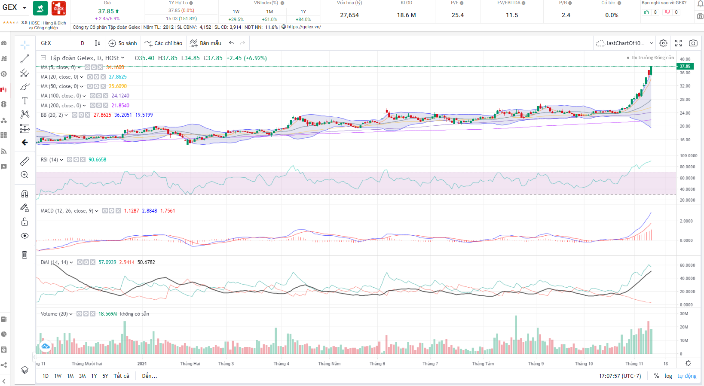The height and width of the screenshot is (386, 704).
Task: Select the 1Y time range
Action: point(94,376)
